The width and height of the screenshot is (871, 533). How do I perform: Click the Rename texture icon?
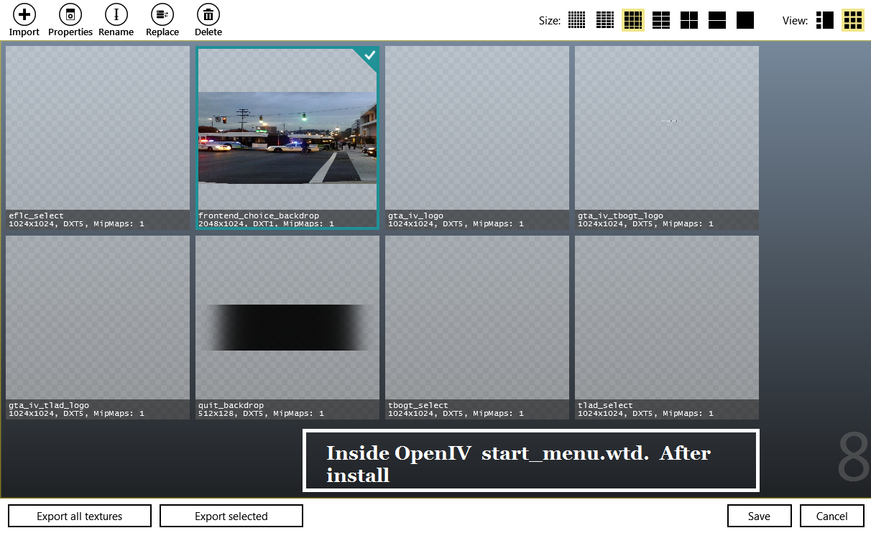point(116,14)
